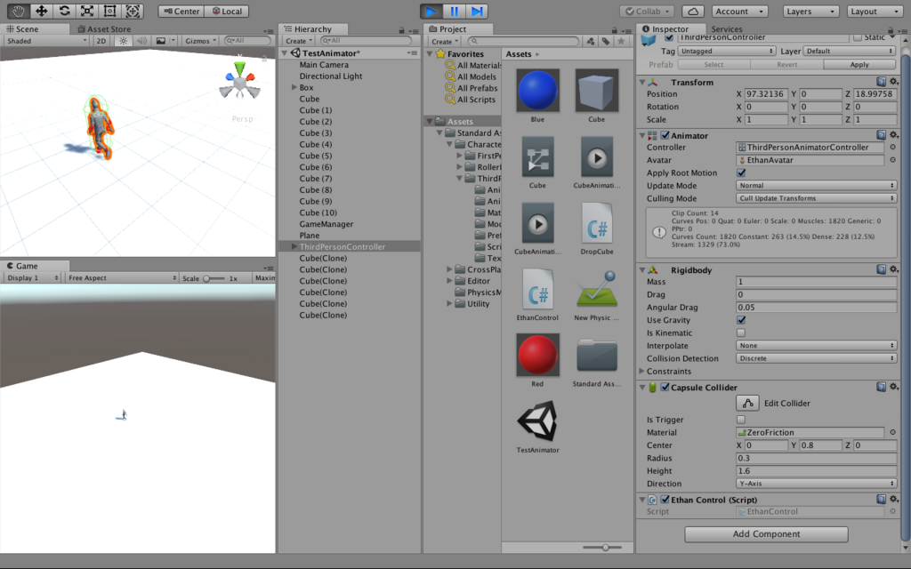
Task: Select the combined Transform tool
Action: coord(133,11)
